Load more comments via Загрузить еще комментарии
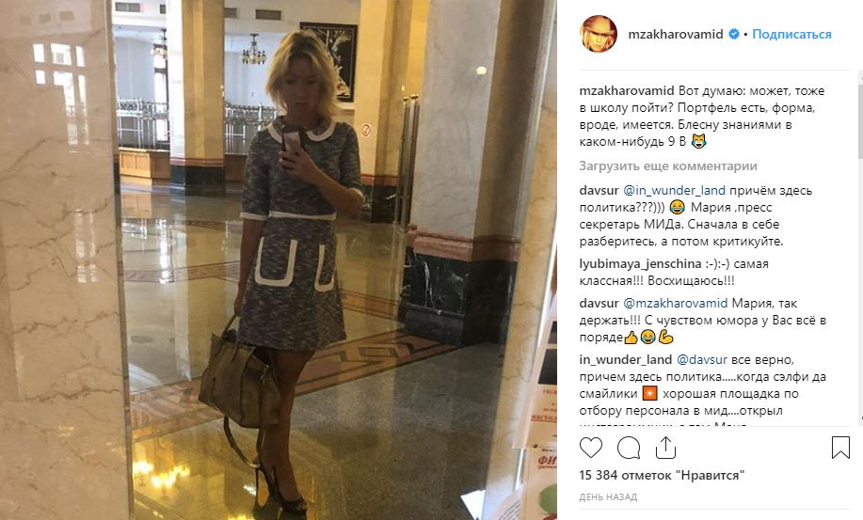Screen dimensions: 863x520 (x=668, y=166)
